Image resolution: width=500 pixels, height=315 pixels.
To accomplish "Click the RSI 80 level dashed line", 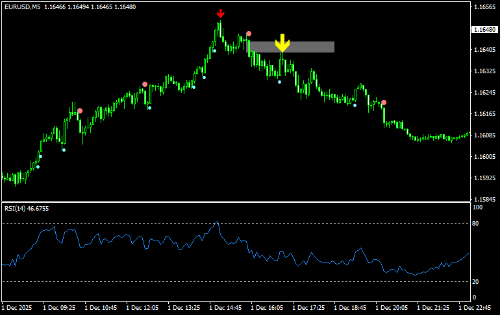I will pyautogui.click(x=260, y=223).
